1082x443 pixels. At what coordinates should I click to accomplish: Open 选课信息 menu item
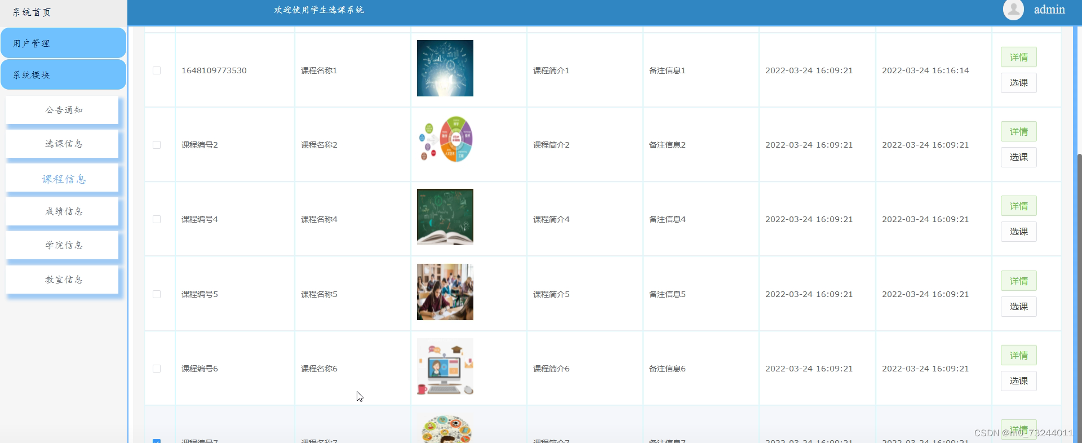point(62,144)
